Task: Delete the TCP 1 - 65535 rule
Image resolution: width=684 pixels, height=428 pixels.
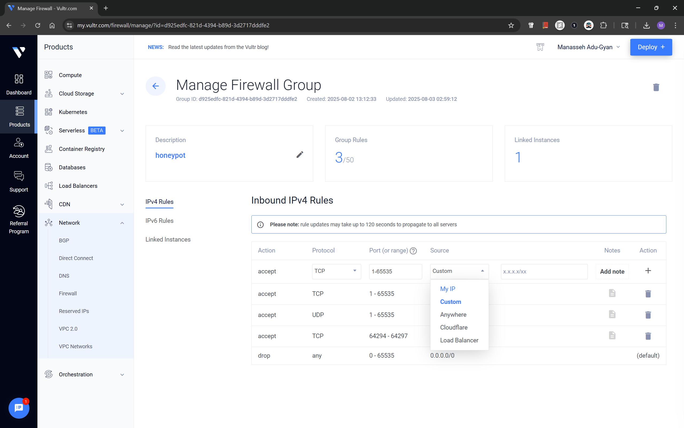Action: click(x=648, y=293)
